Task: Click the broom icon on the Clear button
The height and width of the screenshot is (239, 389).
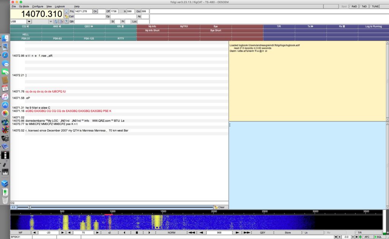Action: point(216,207)
